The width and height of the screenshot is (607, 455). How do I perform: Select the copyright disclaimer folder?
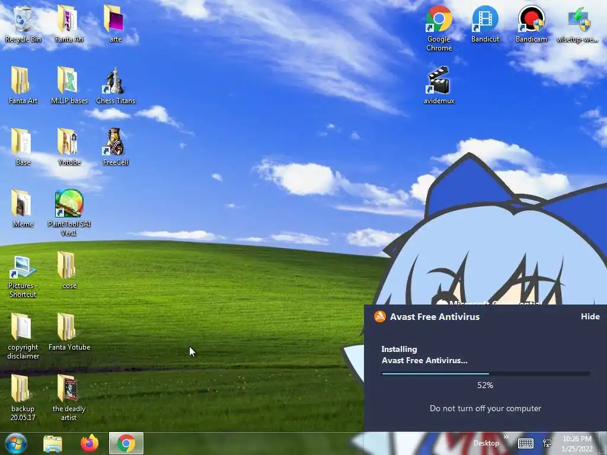(23, 336)
